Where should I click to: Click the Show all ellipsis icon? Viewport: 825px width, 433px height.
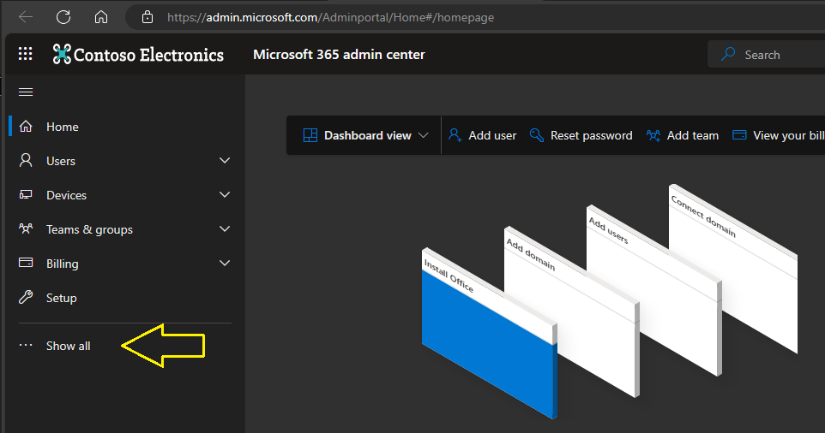[26, 346]
